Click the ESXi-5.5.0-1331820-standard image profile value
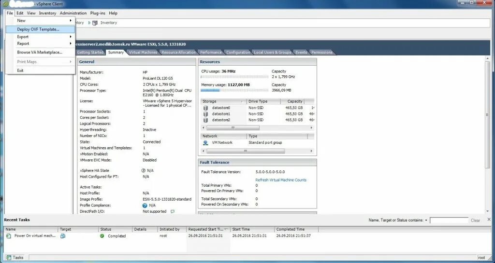 click(167, 199)
